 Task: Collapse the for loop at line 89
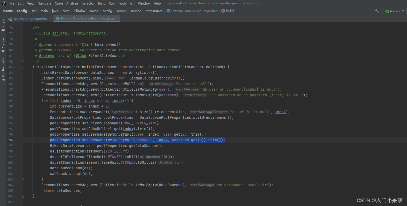pos(23,101)
